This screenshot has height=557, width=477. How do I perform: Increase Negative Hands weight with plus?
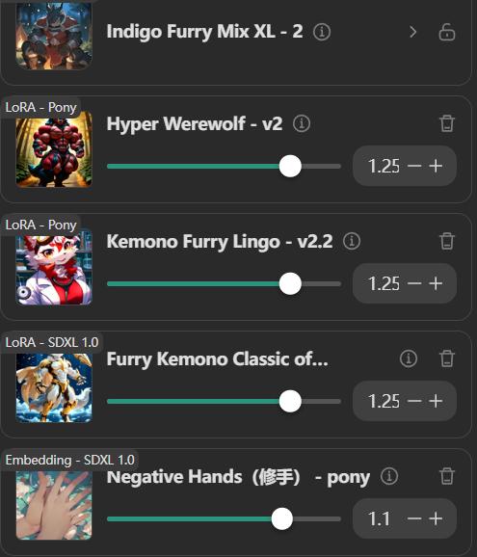436,518
